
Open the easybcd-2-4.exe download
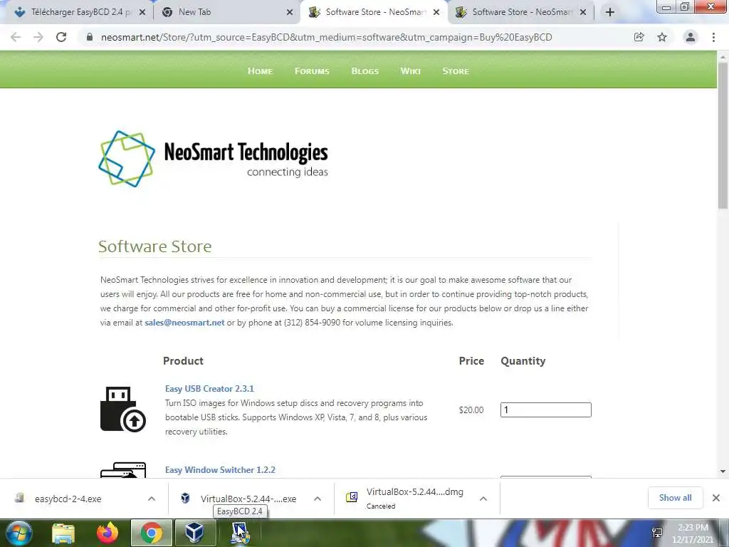(68, 499)
